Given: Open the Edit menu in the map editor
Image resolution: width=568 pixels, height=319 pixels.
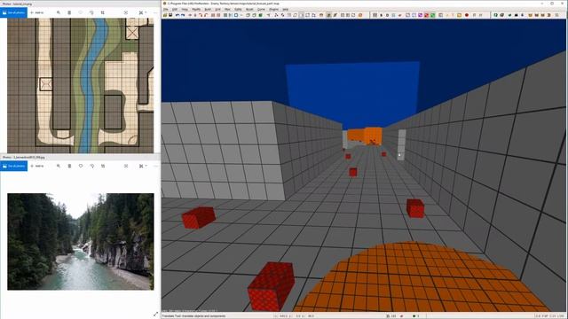Looking at the screenshot, I should pyautogui.click(x=175, y=9).
